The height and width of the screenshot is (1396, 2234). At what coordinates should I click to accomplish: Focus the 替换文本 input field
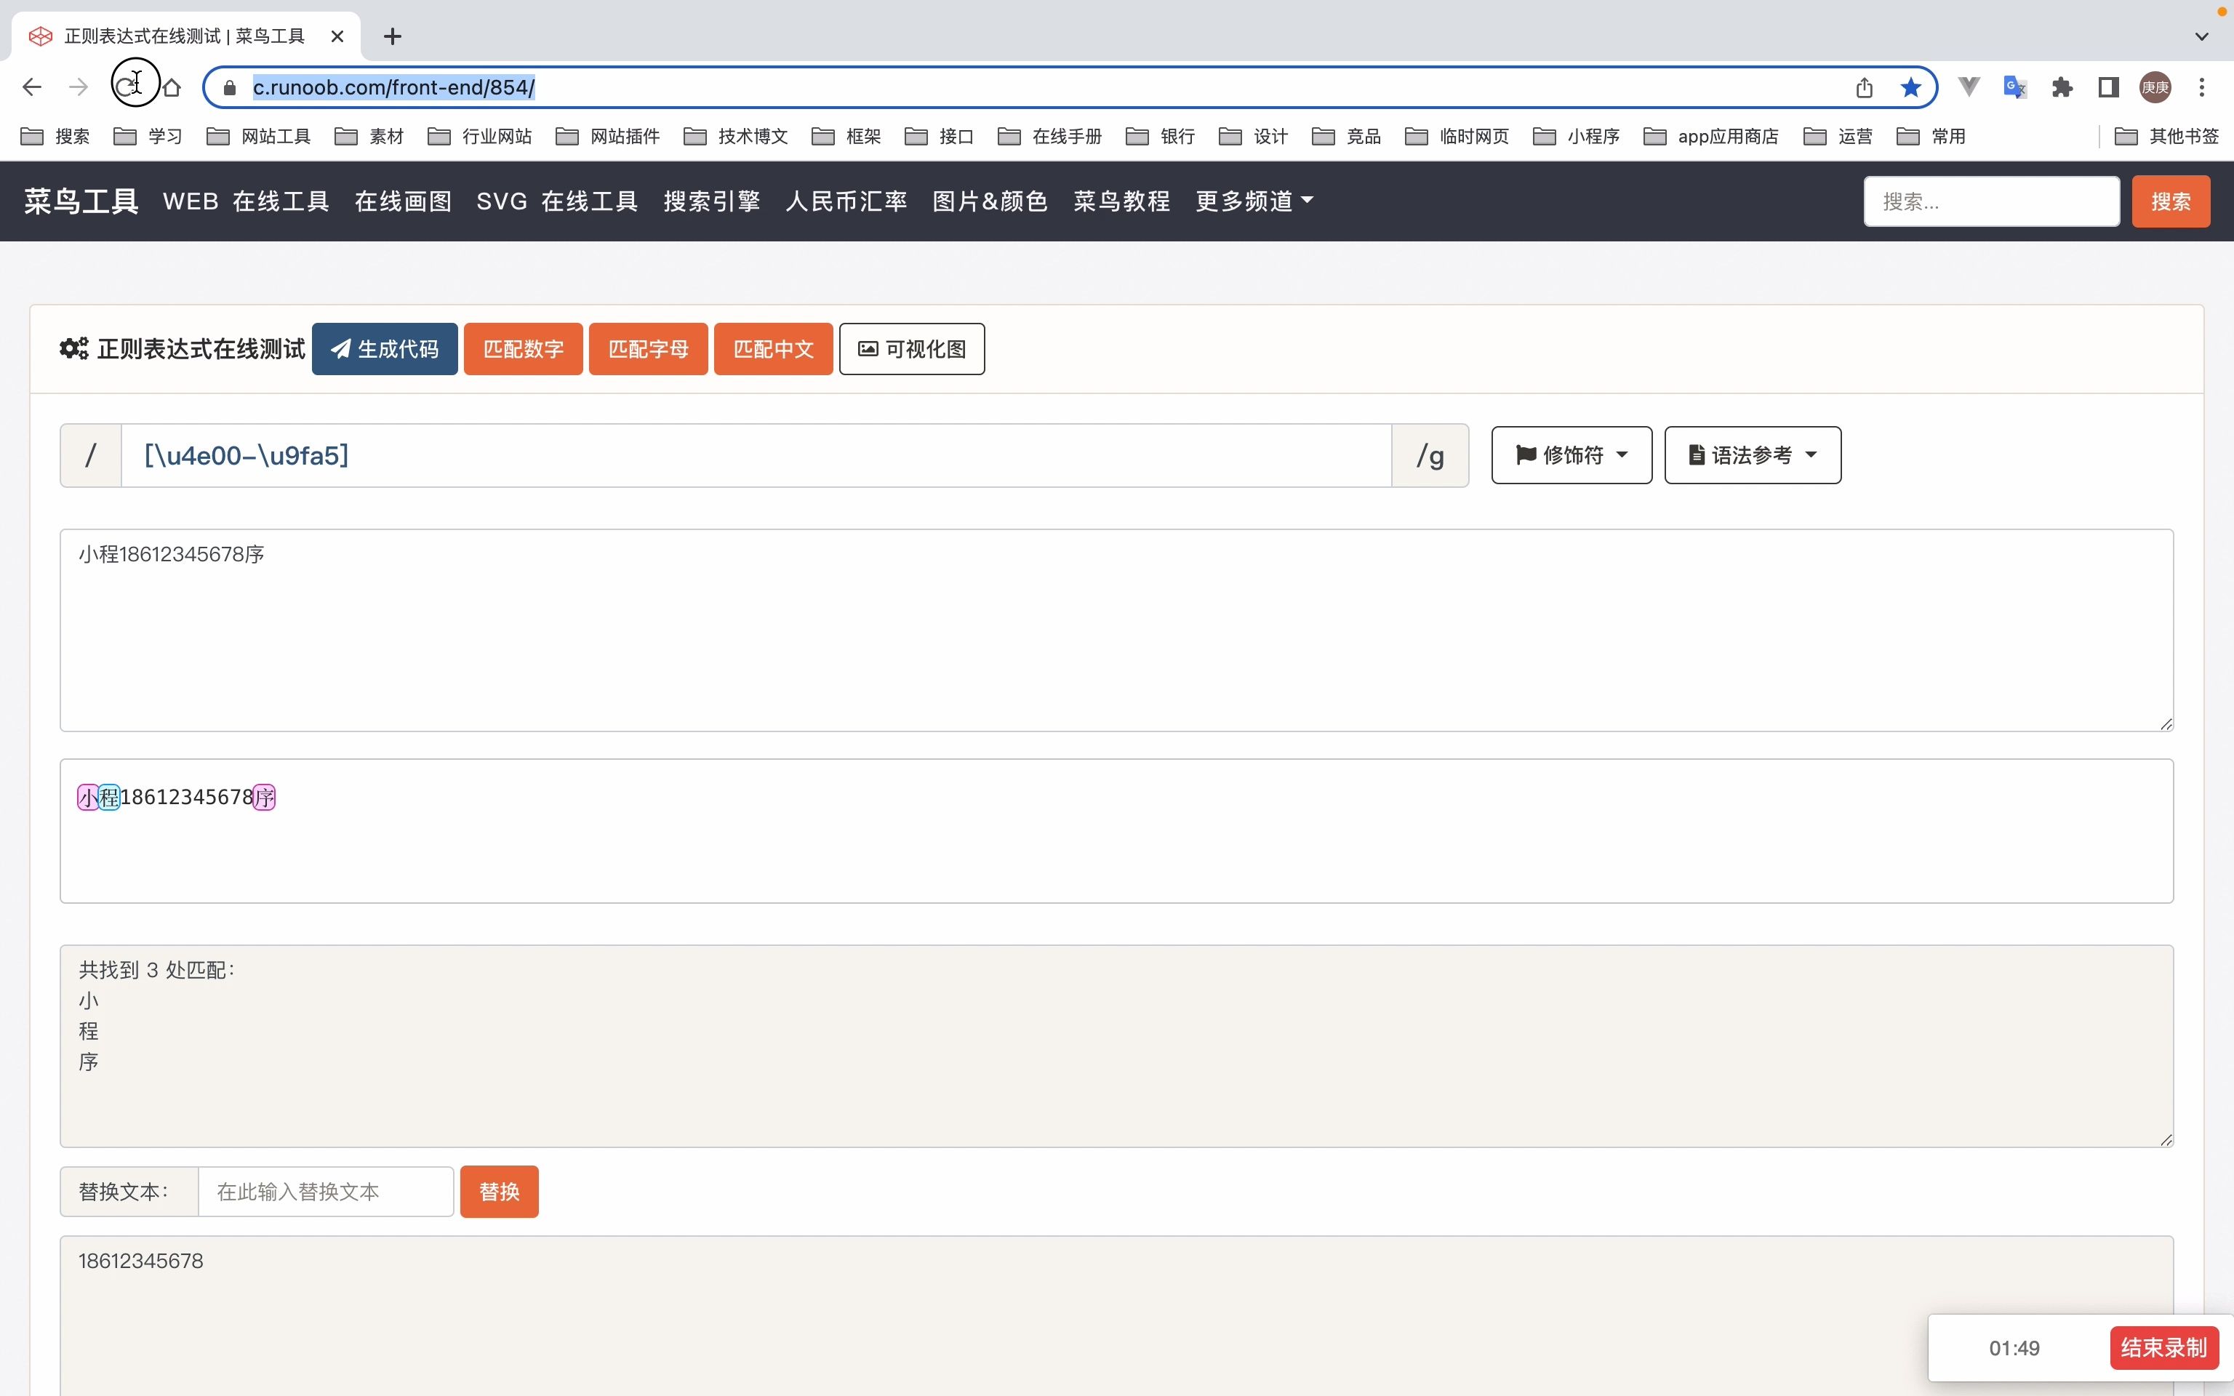click(325, 1192)
